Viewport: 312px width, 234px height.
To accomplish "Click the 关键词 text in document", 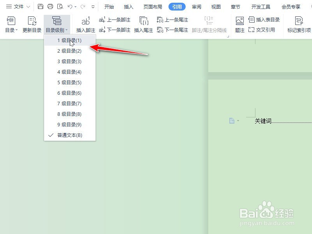I will point(263,121).
